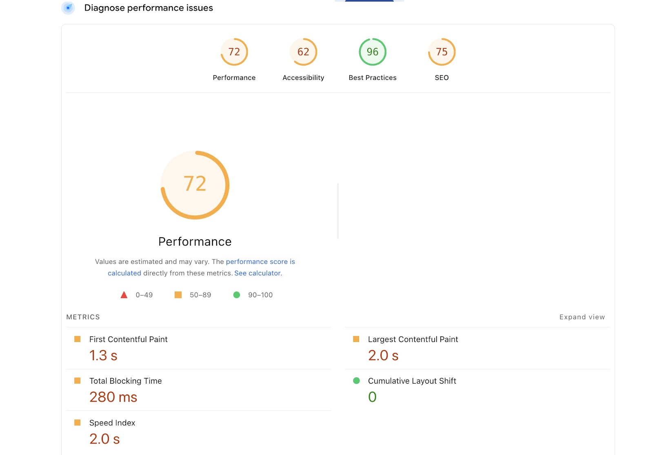Open the Best Practices score gauge 96
Screen dimensions: 653x455
pyautogui.click(x=372, y=52)
